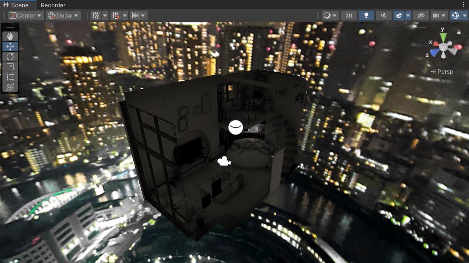Image resolution: width=469 pixels, height=263 pixels.
Task: Open the Center pivot mode dropdown
Action: point(26,15)
